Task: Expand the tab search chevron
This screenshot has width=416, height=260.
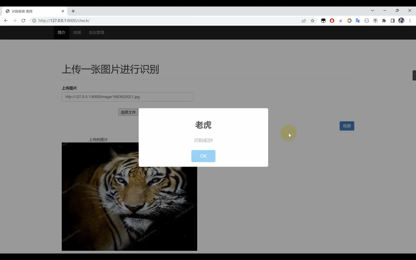Action: [372, 11]
